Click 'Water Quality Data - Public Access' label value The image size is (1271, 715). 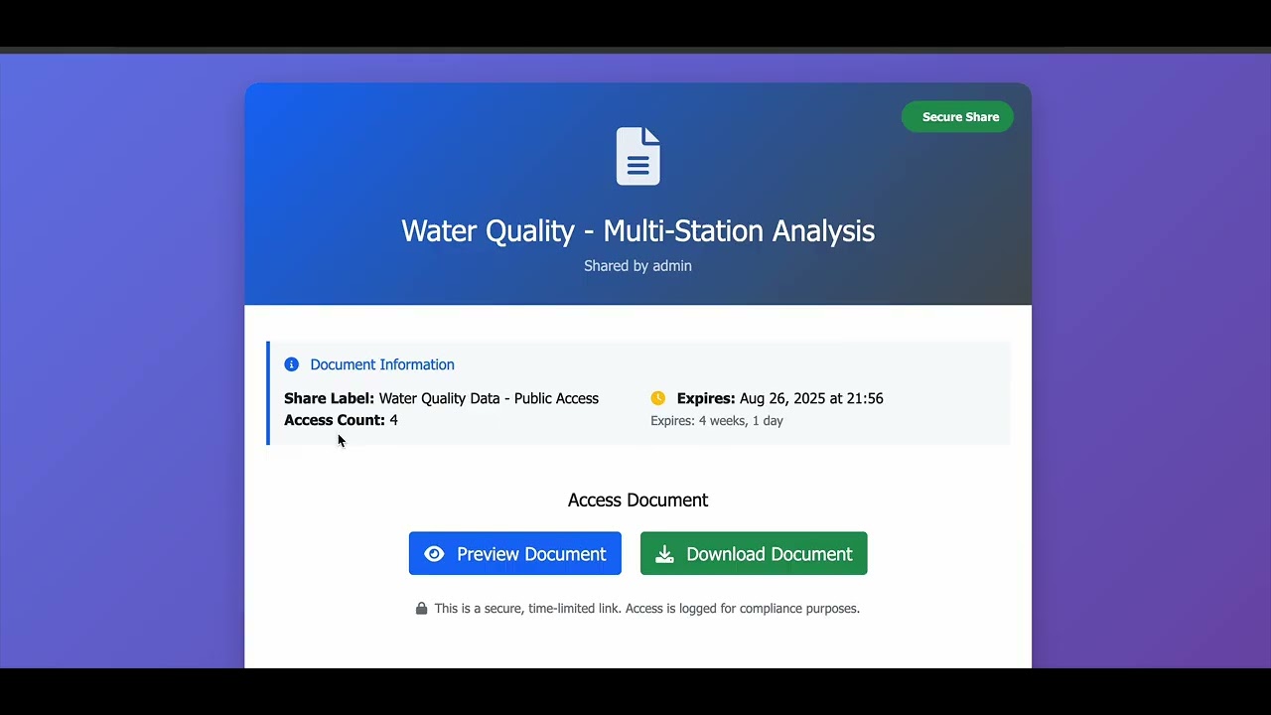coord(489,398)
